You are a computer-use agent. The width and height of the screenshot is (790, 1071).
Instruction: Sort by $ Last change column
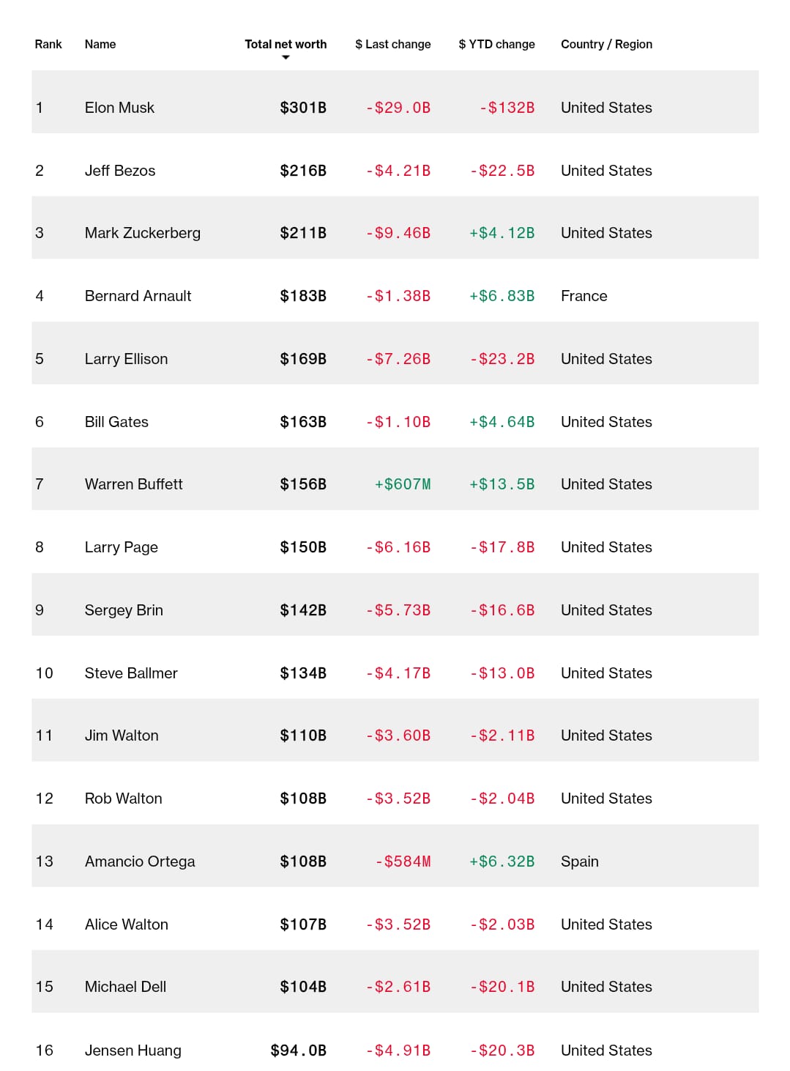[392, 44]
